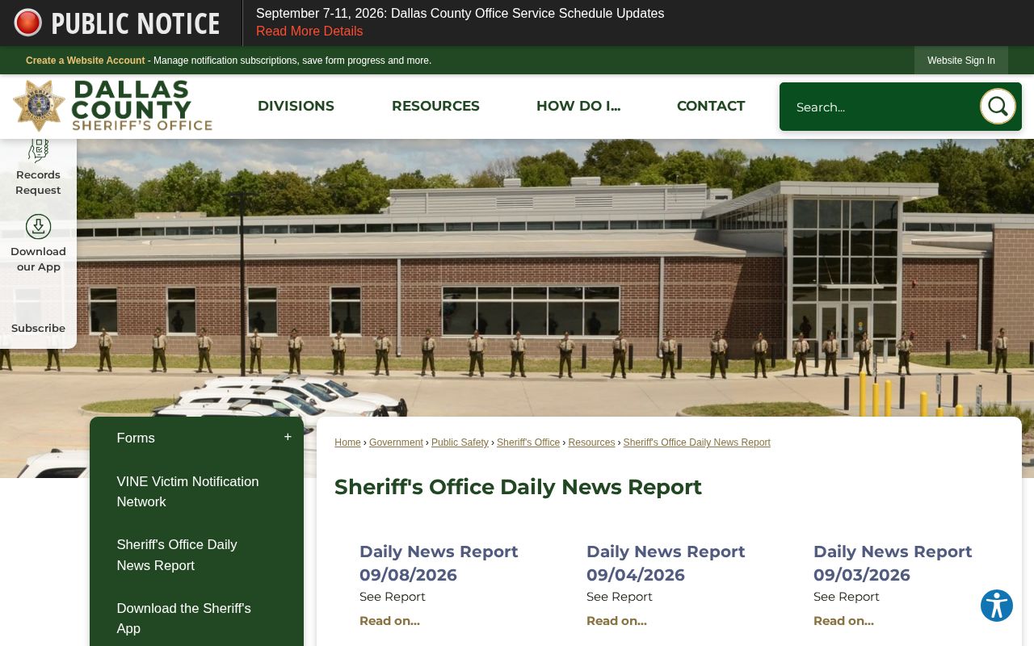Open the Contact menu
Viewport: 1034px width, 646px height.
click(x=711, y=106)
